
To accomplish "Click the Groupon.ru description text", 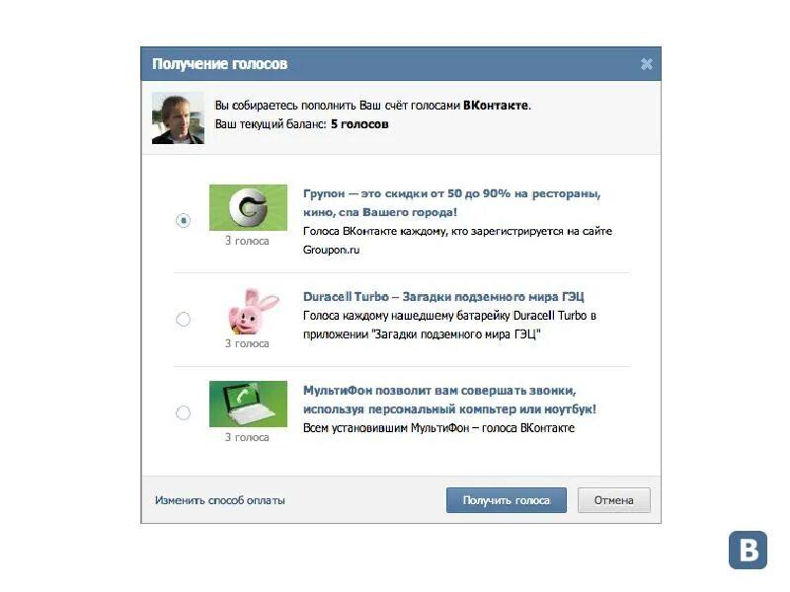I will point(331,250).
